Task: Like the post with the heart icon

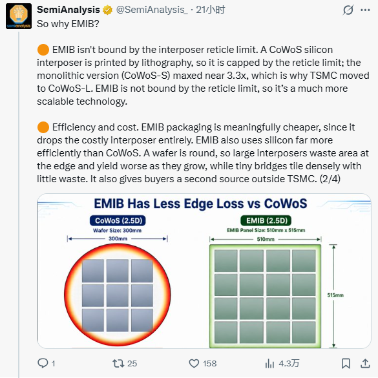Action: pyautogui.click(x=194, y=363)
